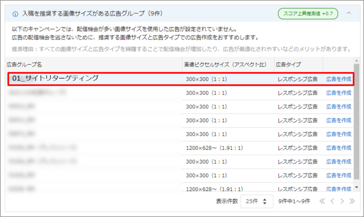Click the info icon beside the panel title

click(15, 14)
